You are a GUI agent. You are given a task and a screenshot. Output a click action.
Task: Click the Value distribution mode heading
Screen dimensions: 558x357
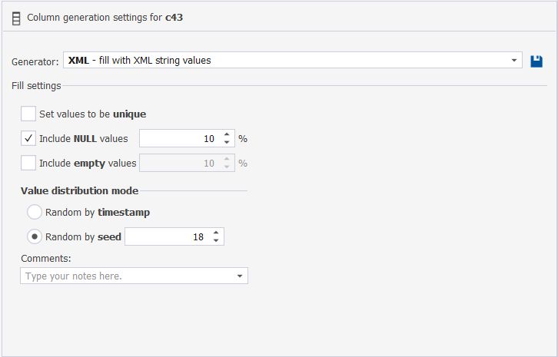point(79,191)
